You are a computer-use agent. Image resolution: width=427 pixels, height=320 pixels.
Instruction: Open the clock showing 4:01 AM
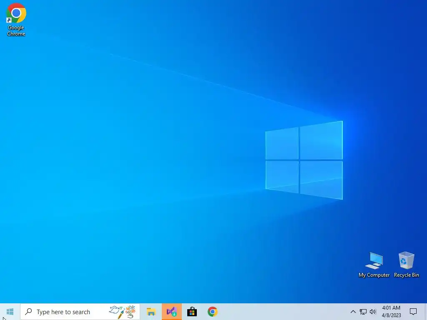[x=391, y=312]
